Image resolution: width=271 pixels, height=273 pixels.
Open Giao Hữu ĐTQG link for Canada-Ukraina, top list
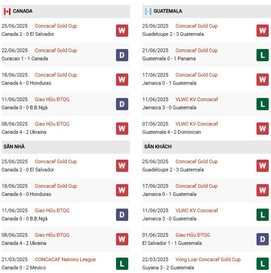click(52, 124)
